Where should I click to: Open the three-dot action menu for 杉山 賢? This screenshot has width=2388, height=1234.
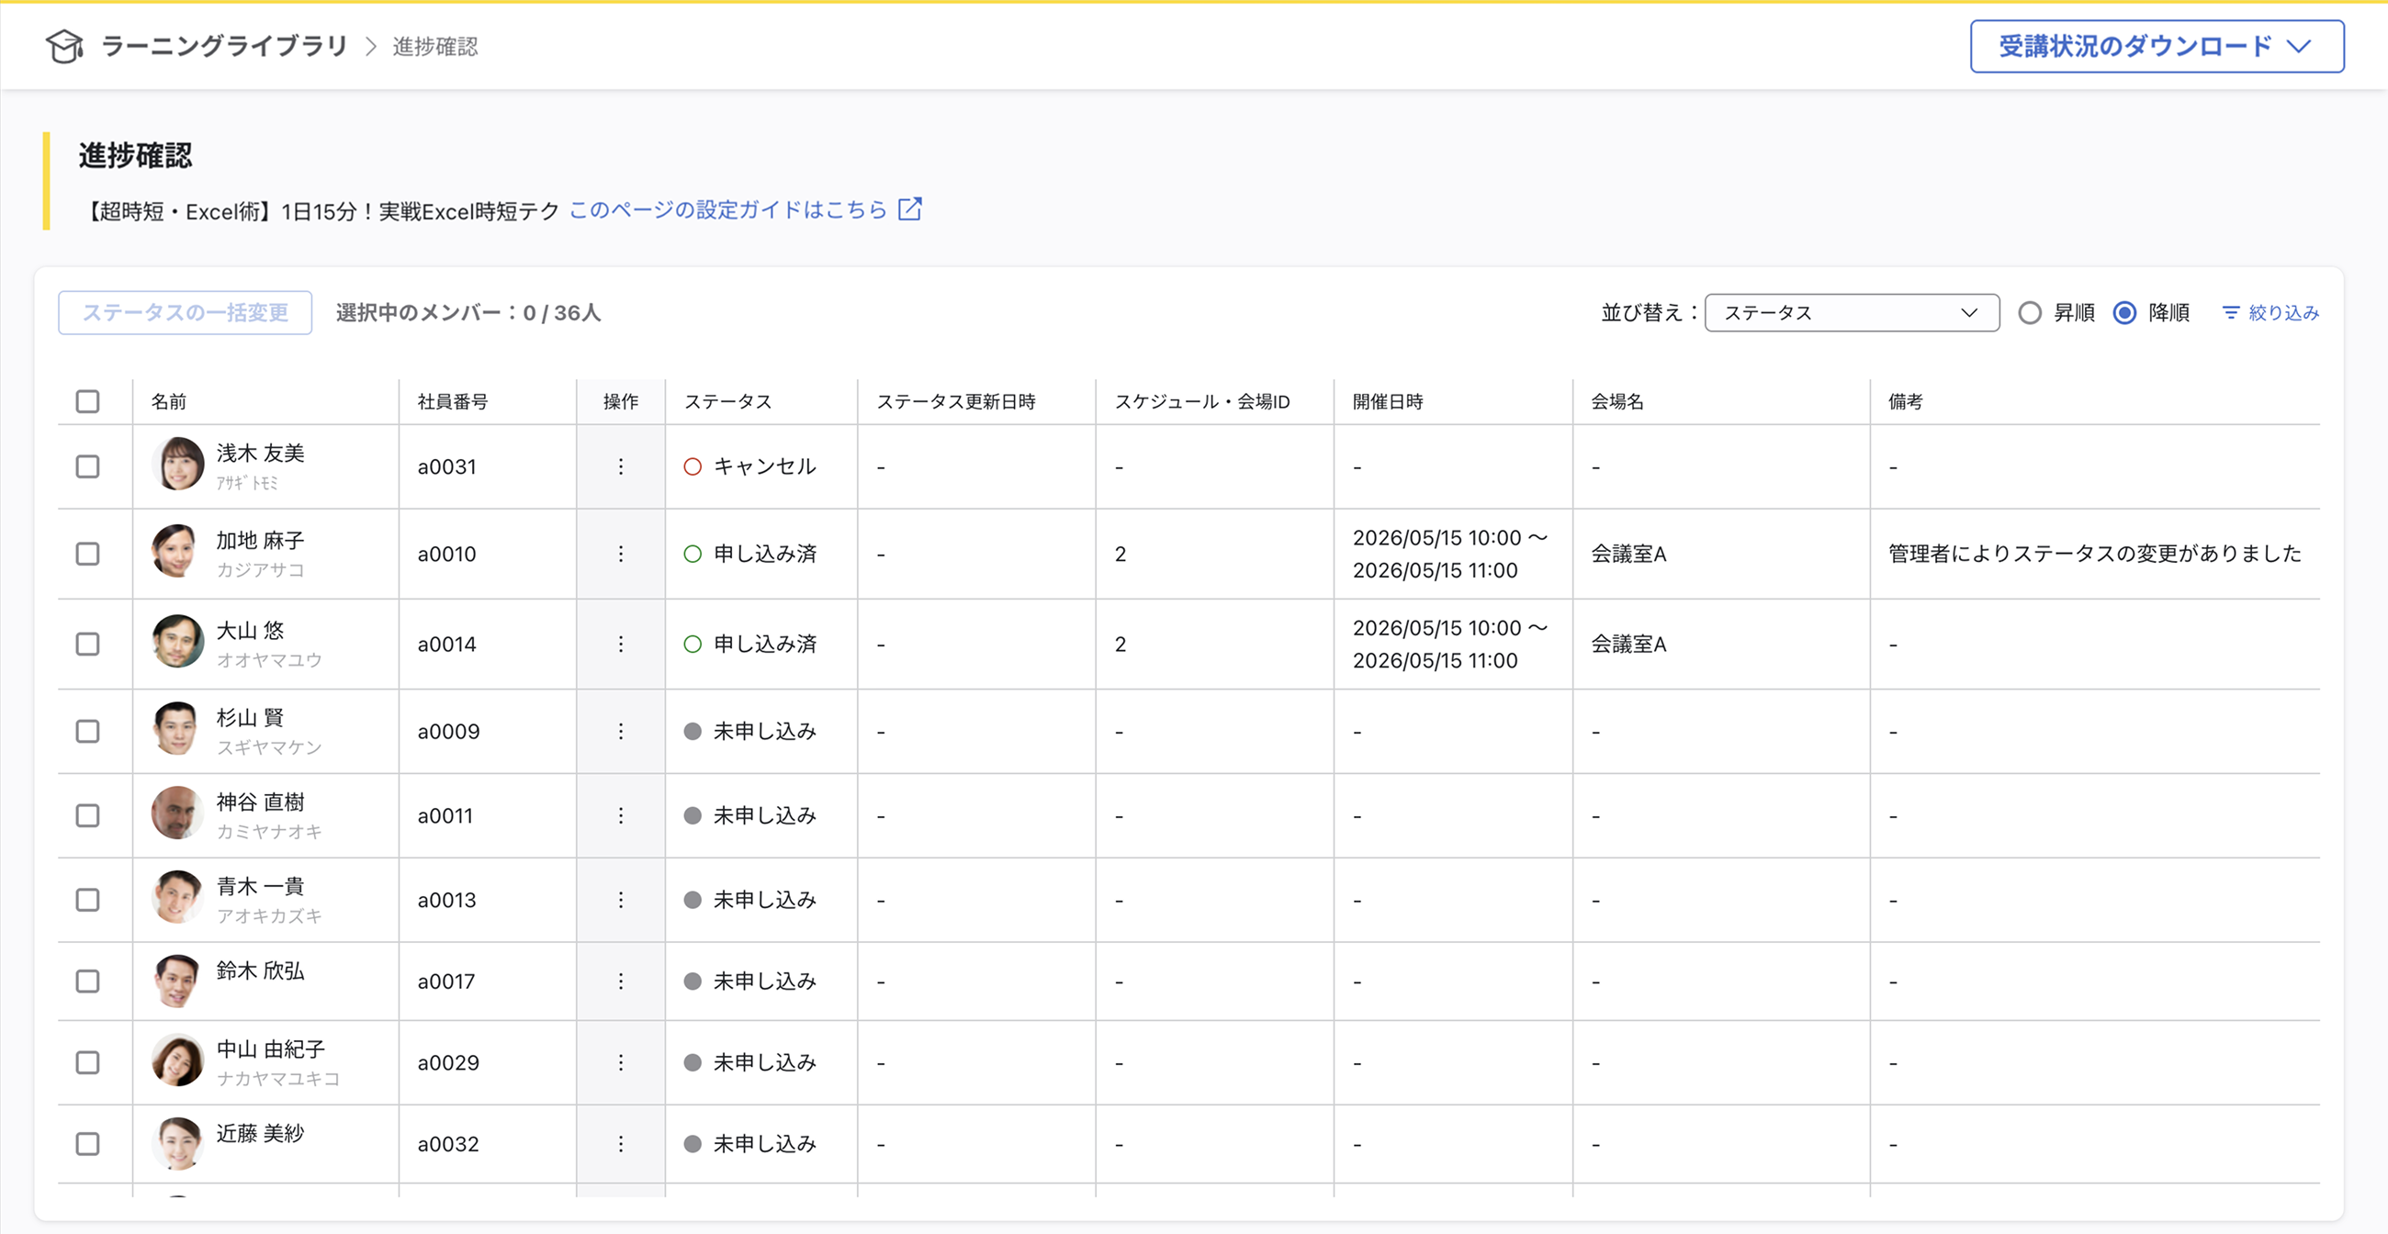[x=620, y=732]
